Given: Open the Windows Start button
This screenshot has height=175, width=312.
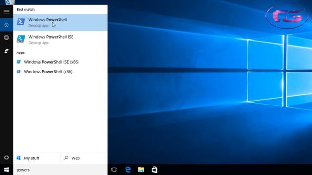Looking at the screenshot, I should pyautogui.click(x=6, y=170).
